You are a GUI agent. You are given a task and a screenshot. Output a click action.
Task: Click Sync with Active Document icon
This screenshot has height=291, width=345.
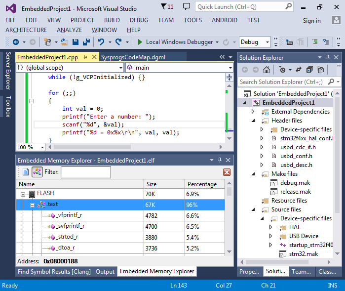click(298, 70)
